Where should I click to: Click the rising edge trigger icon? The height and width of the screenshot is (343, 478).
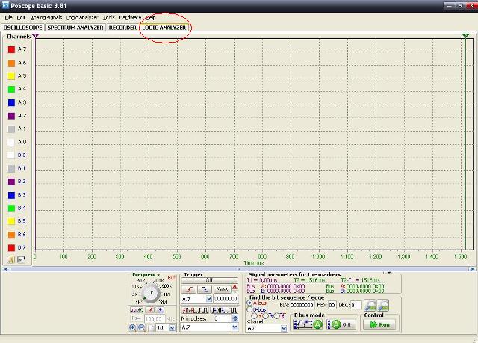190,288
